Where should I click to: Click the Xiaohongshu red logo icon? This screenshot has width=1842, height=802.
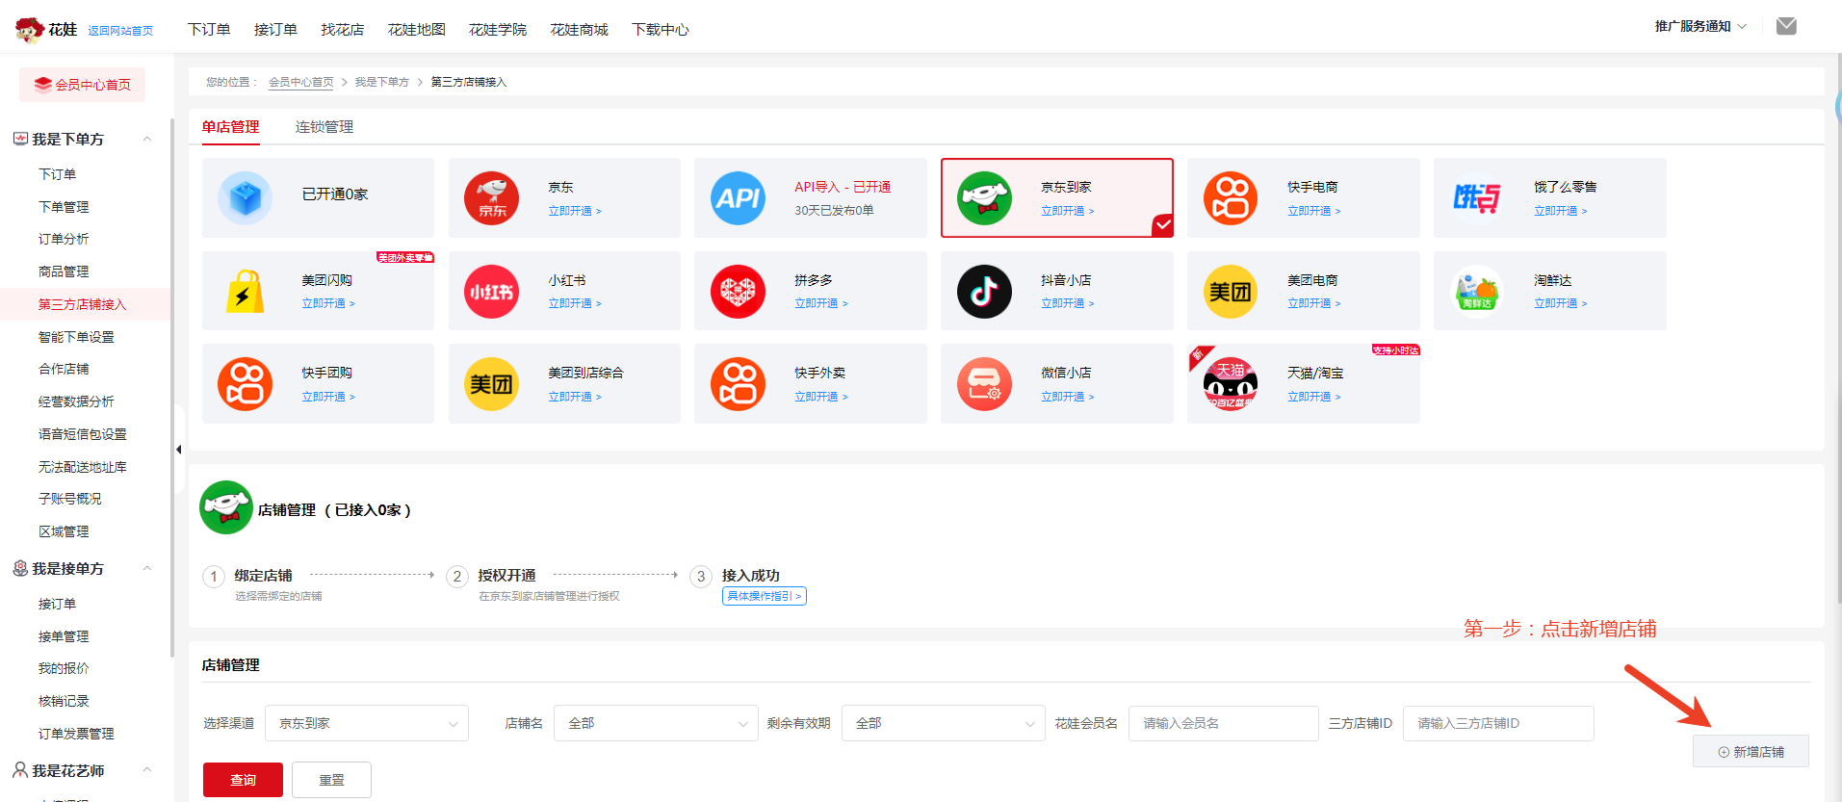tap(491, 292)
